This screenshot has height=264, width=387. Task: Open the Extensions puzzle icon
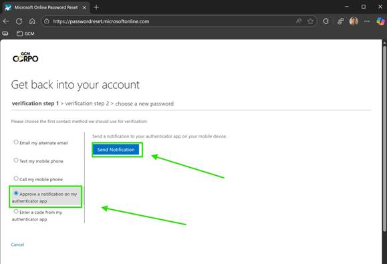tap(326, 21)
